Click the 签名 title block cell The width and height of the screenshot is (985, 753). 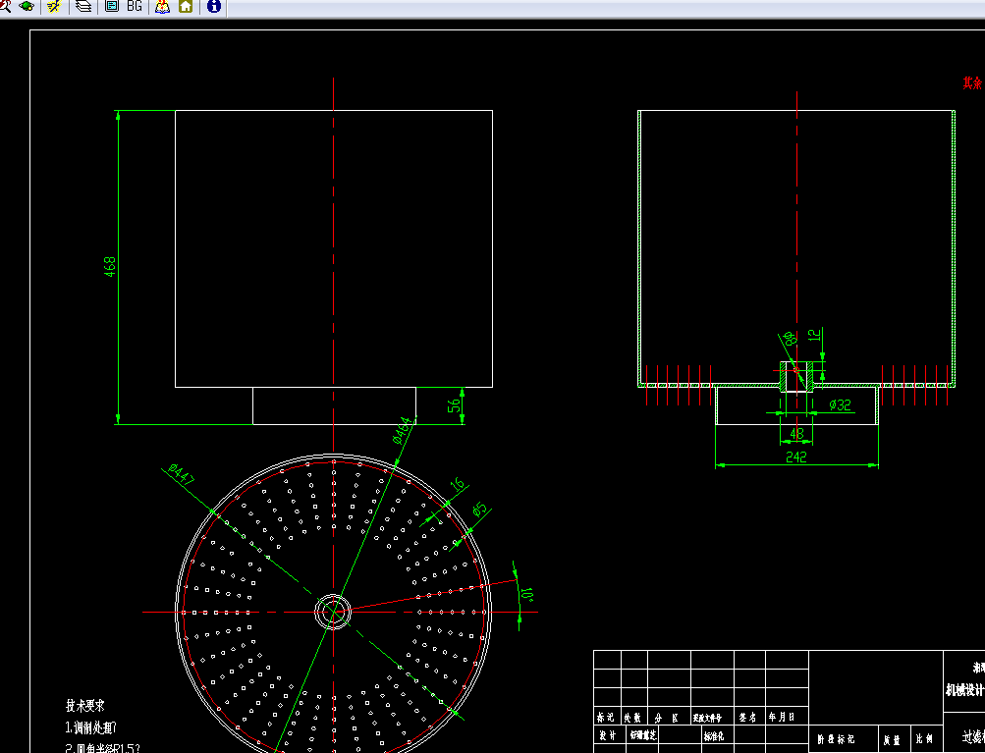click(x=748, y=717)
